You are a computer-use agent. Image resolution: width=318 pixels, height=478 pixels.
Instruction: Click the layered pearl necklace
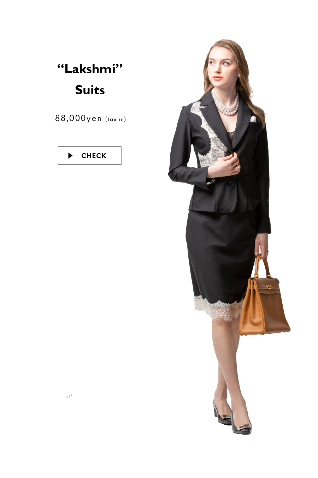[x=226, y=104]
